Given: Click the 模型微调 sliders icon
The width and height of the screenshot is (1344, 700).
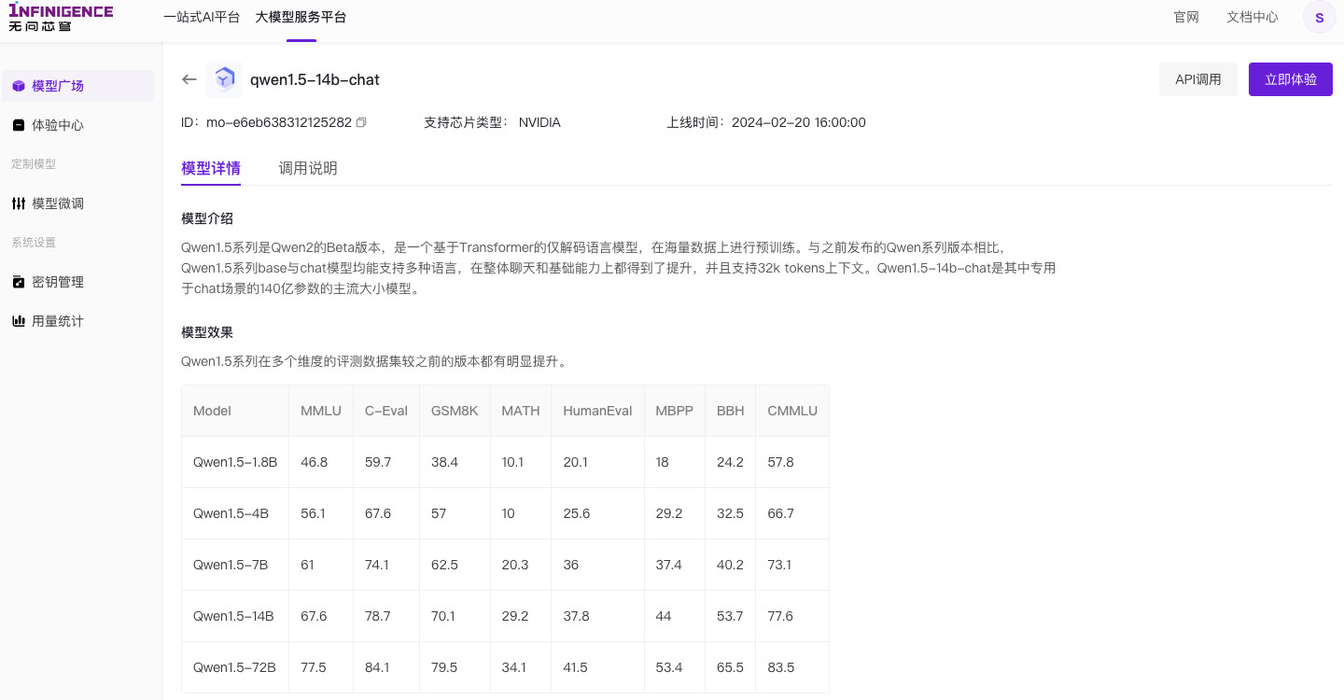Looking at the screenshot, I should (x=19, y=203).
